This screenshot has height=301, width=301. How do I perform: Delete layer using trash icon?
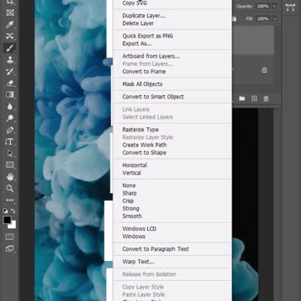pos(266,99)
